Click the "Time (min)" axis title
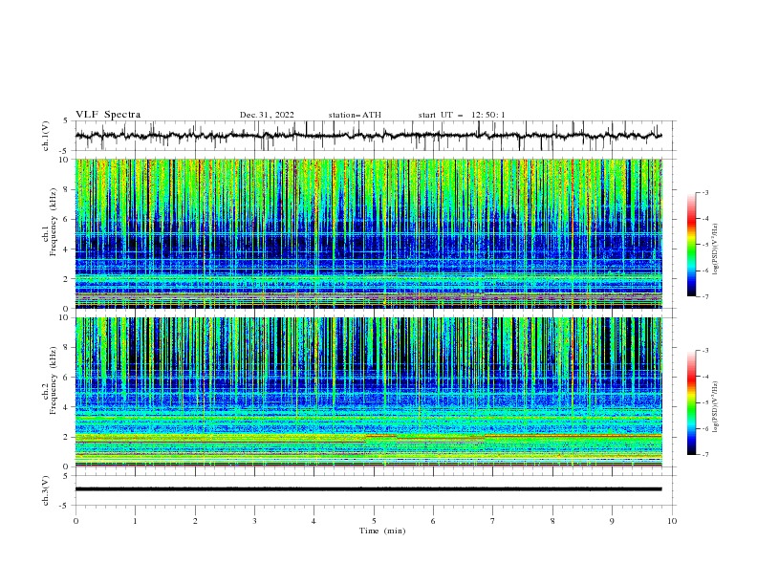Image resolution: width=757 pixels, height=585 pixels. click(382, 531)
